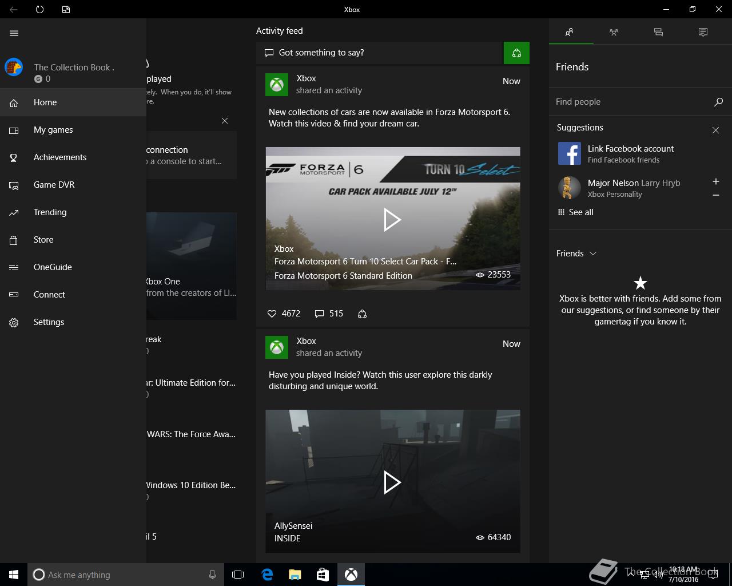The height and width of the screenshot is (586, 732).
Task: Click 'Forza Motorsport 6 Standard Edition' title
Action: (x=343, y=276)
